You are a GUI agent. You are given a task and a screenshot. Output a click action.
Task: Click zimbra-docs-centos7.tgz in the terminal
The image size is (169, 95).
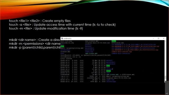tap(122, 52)
